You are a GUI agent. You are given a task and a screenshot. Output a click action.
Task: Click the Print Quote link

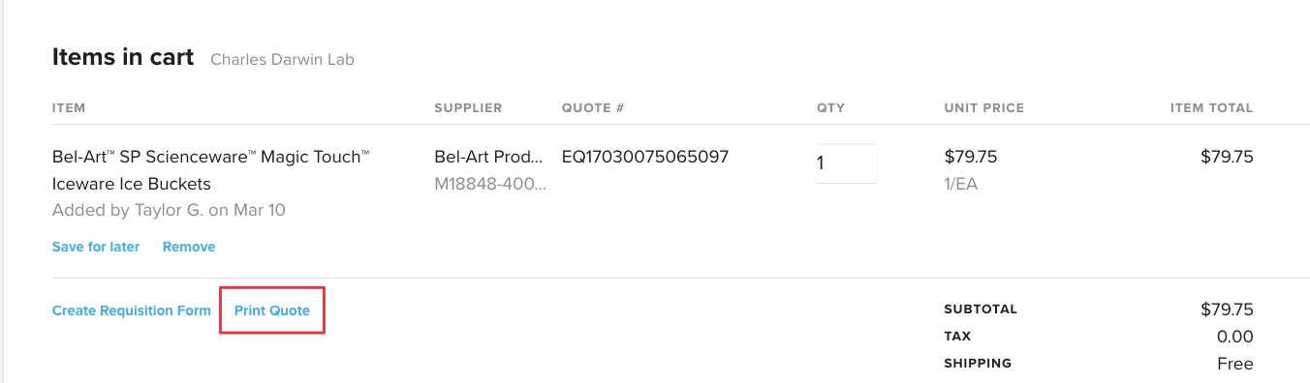(272, 310)
